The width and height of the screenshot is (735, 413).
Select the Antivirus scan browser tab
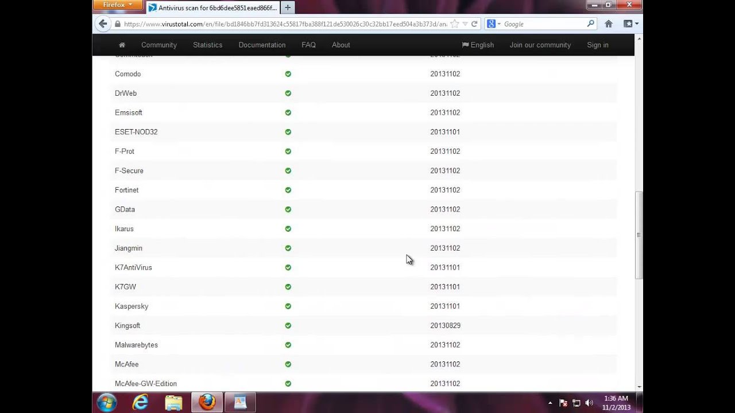(212, 7)
